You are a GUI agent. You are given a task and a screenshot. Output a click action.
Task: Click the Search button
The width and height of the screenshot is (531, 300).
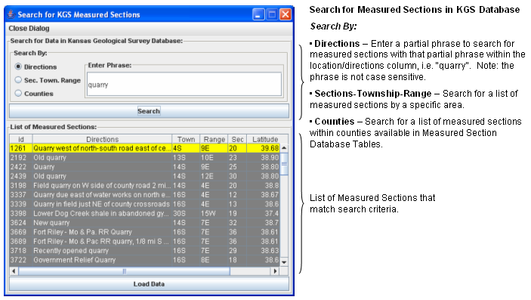(x=149, y=111)
